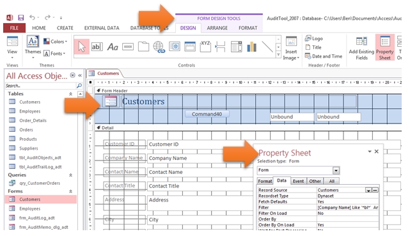
Task: Open the Colors dropdown
Action: (55, 42)
